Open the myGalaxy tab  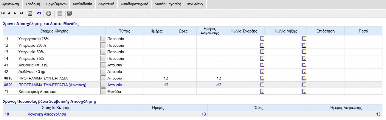(195, 4)
